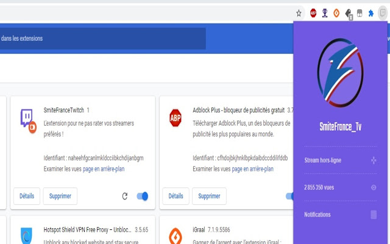Click the gamepad icon beside Stream hors-ligne
This screenshot has height=244, width=390.
point(374,160)
